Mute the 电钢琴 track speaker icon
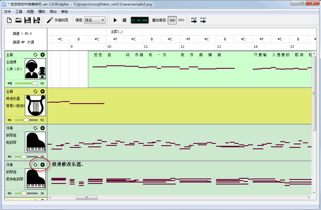The height and width of the screenshot is (210, 321). 10,157
